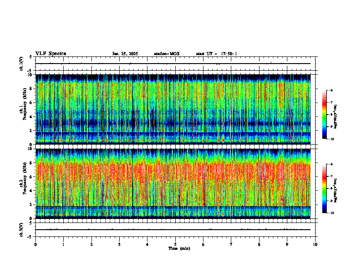Click time axis tick label "4"
355x274 pixels.
pyautogui.click(x=147, y=244)
